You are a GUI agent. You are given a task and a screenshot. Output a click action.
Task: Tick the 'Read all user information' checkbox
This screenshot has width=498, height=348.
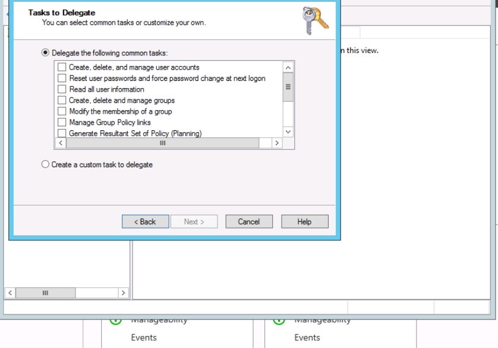coord(62,89)
